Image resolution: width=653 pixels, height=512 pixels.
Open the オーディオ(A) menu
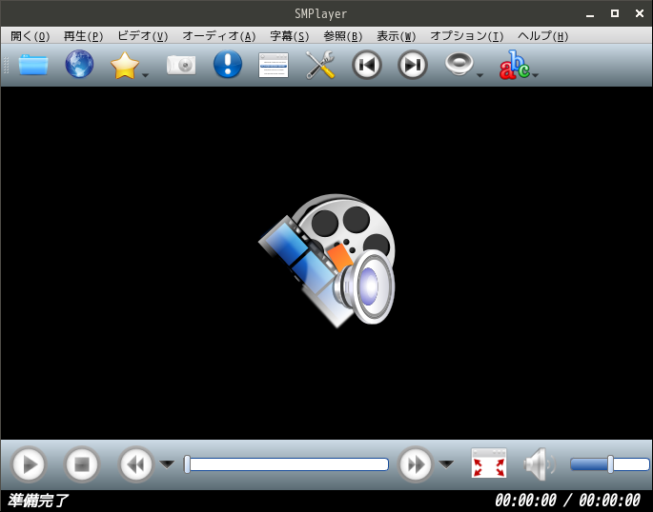219,36
